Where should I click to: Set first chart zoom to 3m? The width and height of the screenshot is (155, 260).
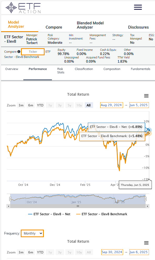point(21,105)
